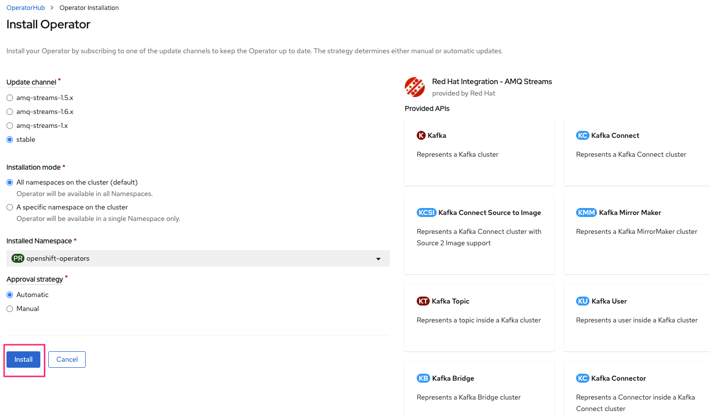This screenshot has height=416, width=710.
Task: Click the Red Hat Integration - AMQ Streams title
Action: [492, 82]
